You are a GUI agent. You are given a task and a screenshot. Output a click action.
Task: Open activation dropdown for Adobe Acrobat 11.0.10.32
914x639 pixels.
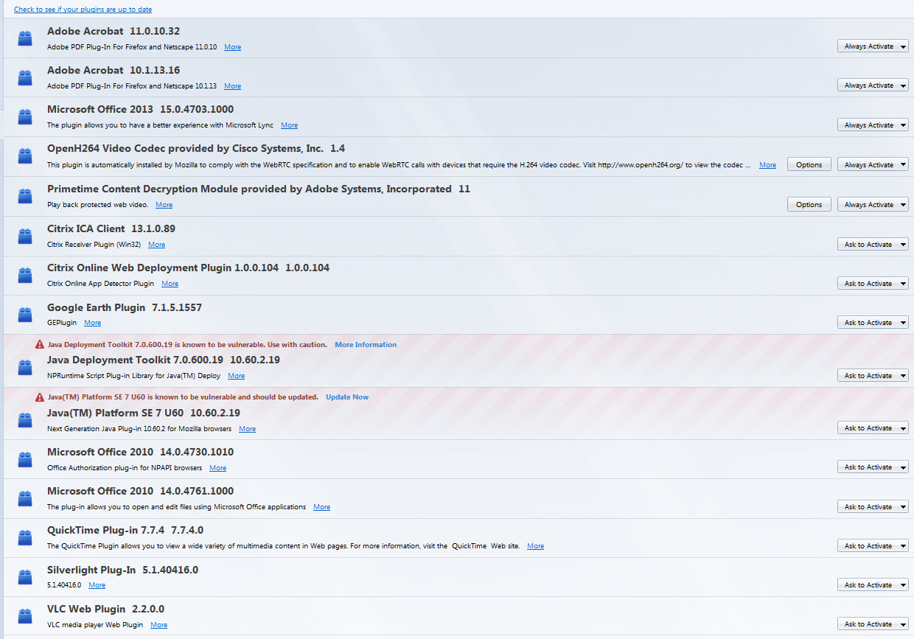[x=873, y=46]
